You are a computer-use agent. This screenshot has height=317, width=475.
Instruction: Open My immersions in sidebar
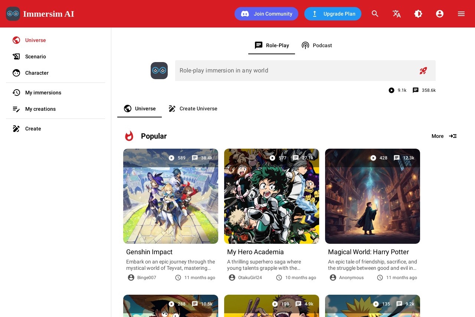(x=56, y=93)
